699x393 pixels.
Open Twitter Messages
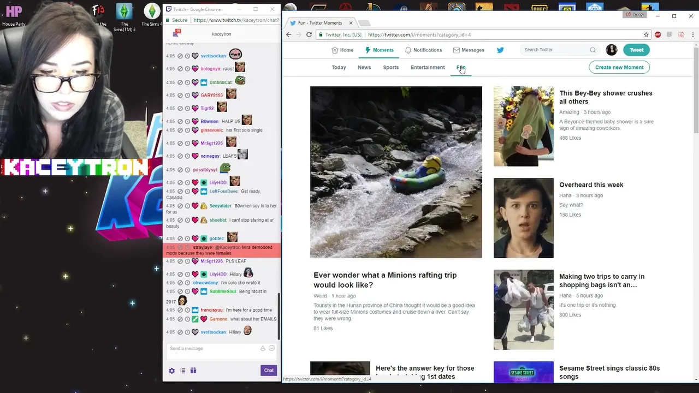[x=469, y=50]
